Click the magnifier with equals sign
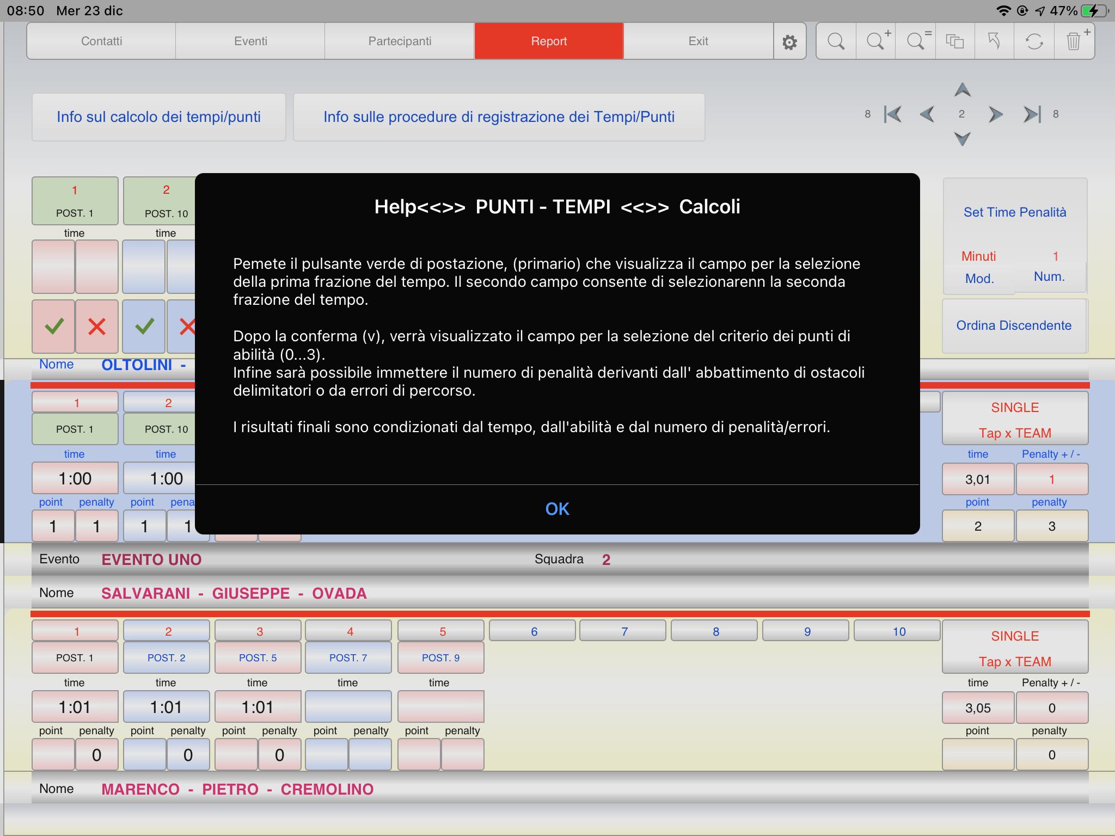This screenshot has height=836, width=1115. click(x=916, y=41)
